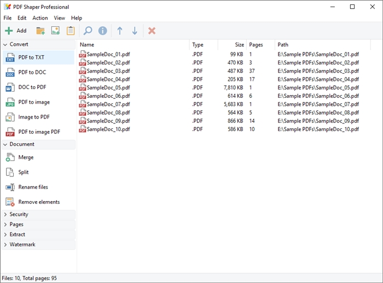Click the blue info properties icon

(x=103, y=31)
